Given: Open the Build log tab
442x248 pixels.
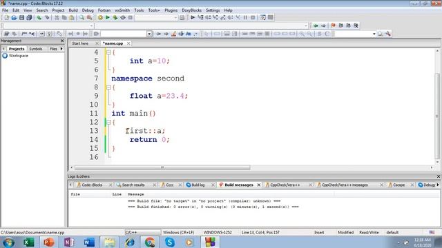Looking at the screenshot, I should [x=198, y=185].
